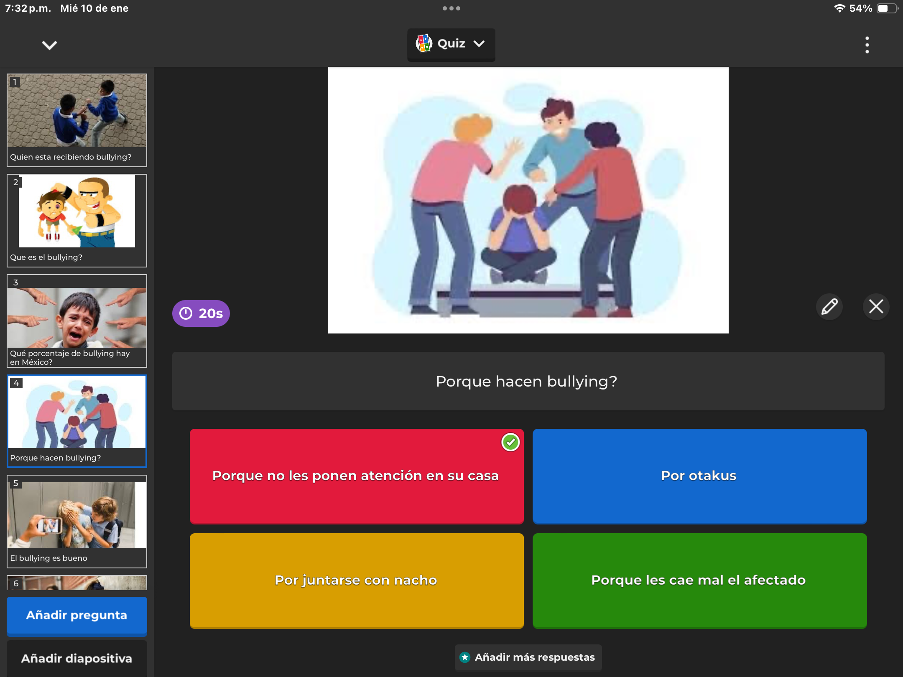Open the 20s time limit selector
Screen dimensions: 903x677
pyautogui.click(x=201, y=313)
